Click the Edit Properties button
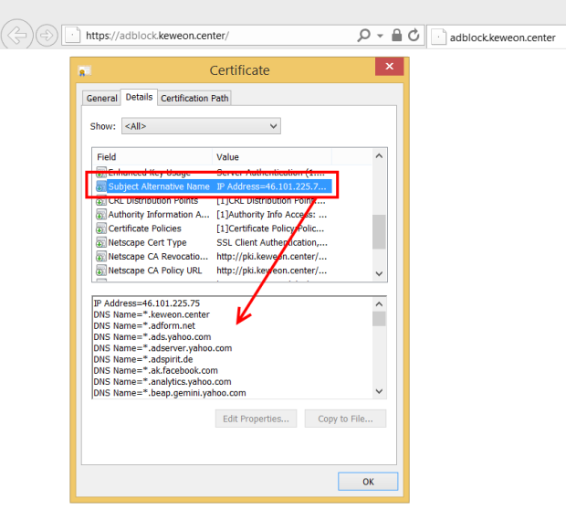566x531 pixels. 257,419
